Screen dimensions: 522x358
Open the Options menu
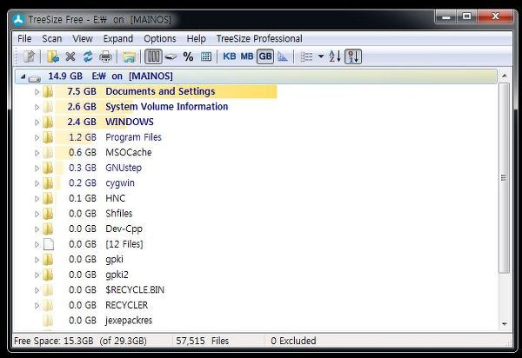pos(160,38)
